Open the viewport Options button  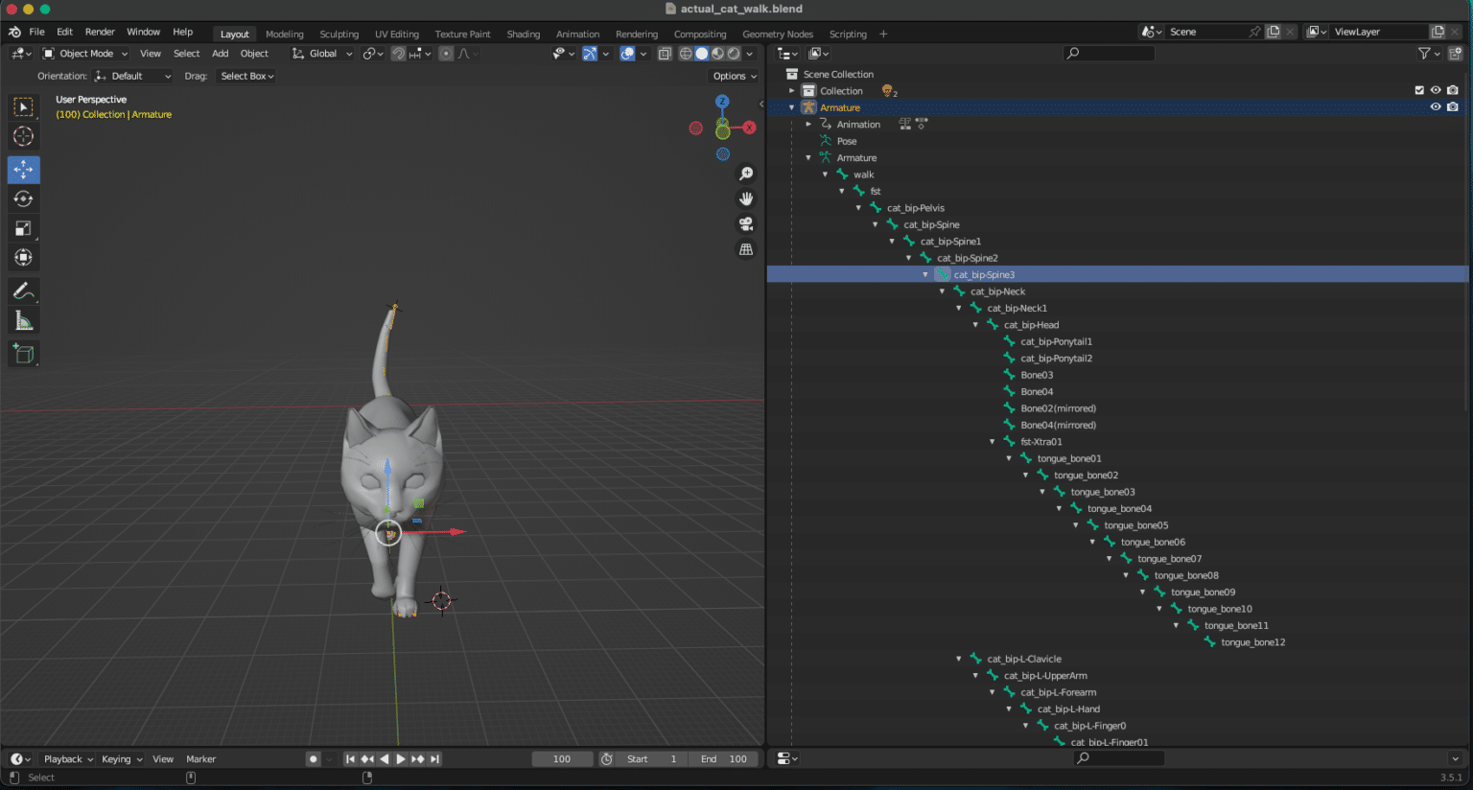tap(733, 76)
